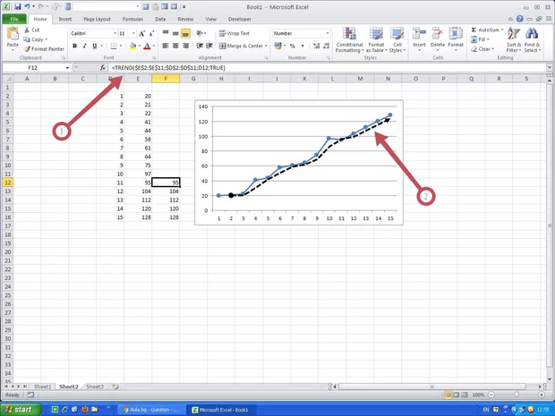The width and height of the screenshot is (555, 416).
Task: Apply the red Font Color
Action: click(x=147, y=46)
